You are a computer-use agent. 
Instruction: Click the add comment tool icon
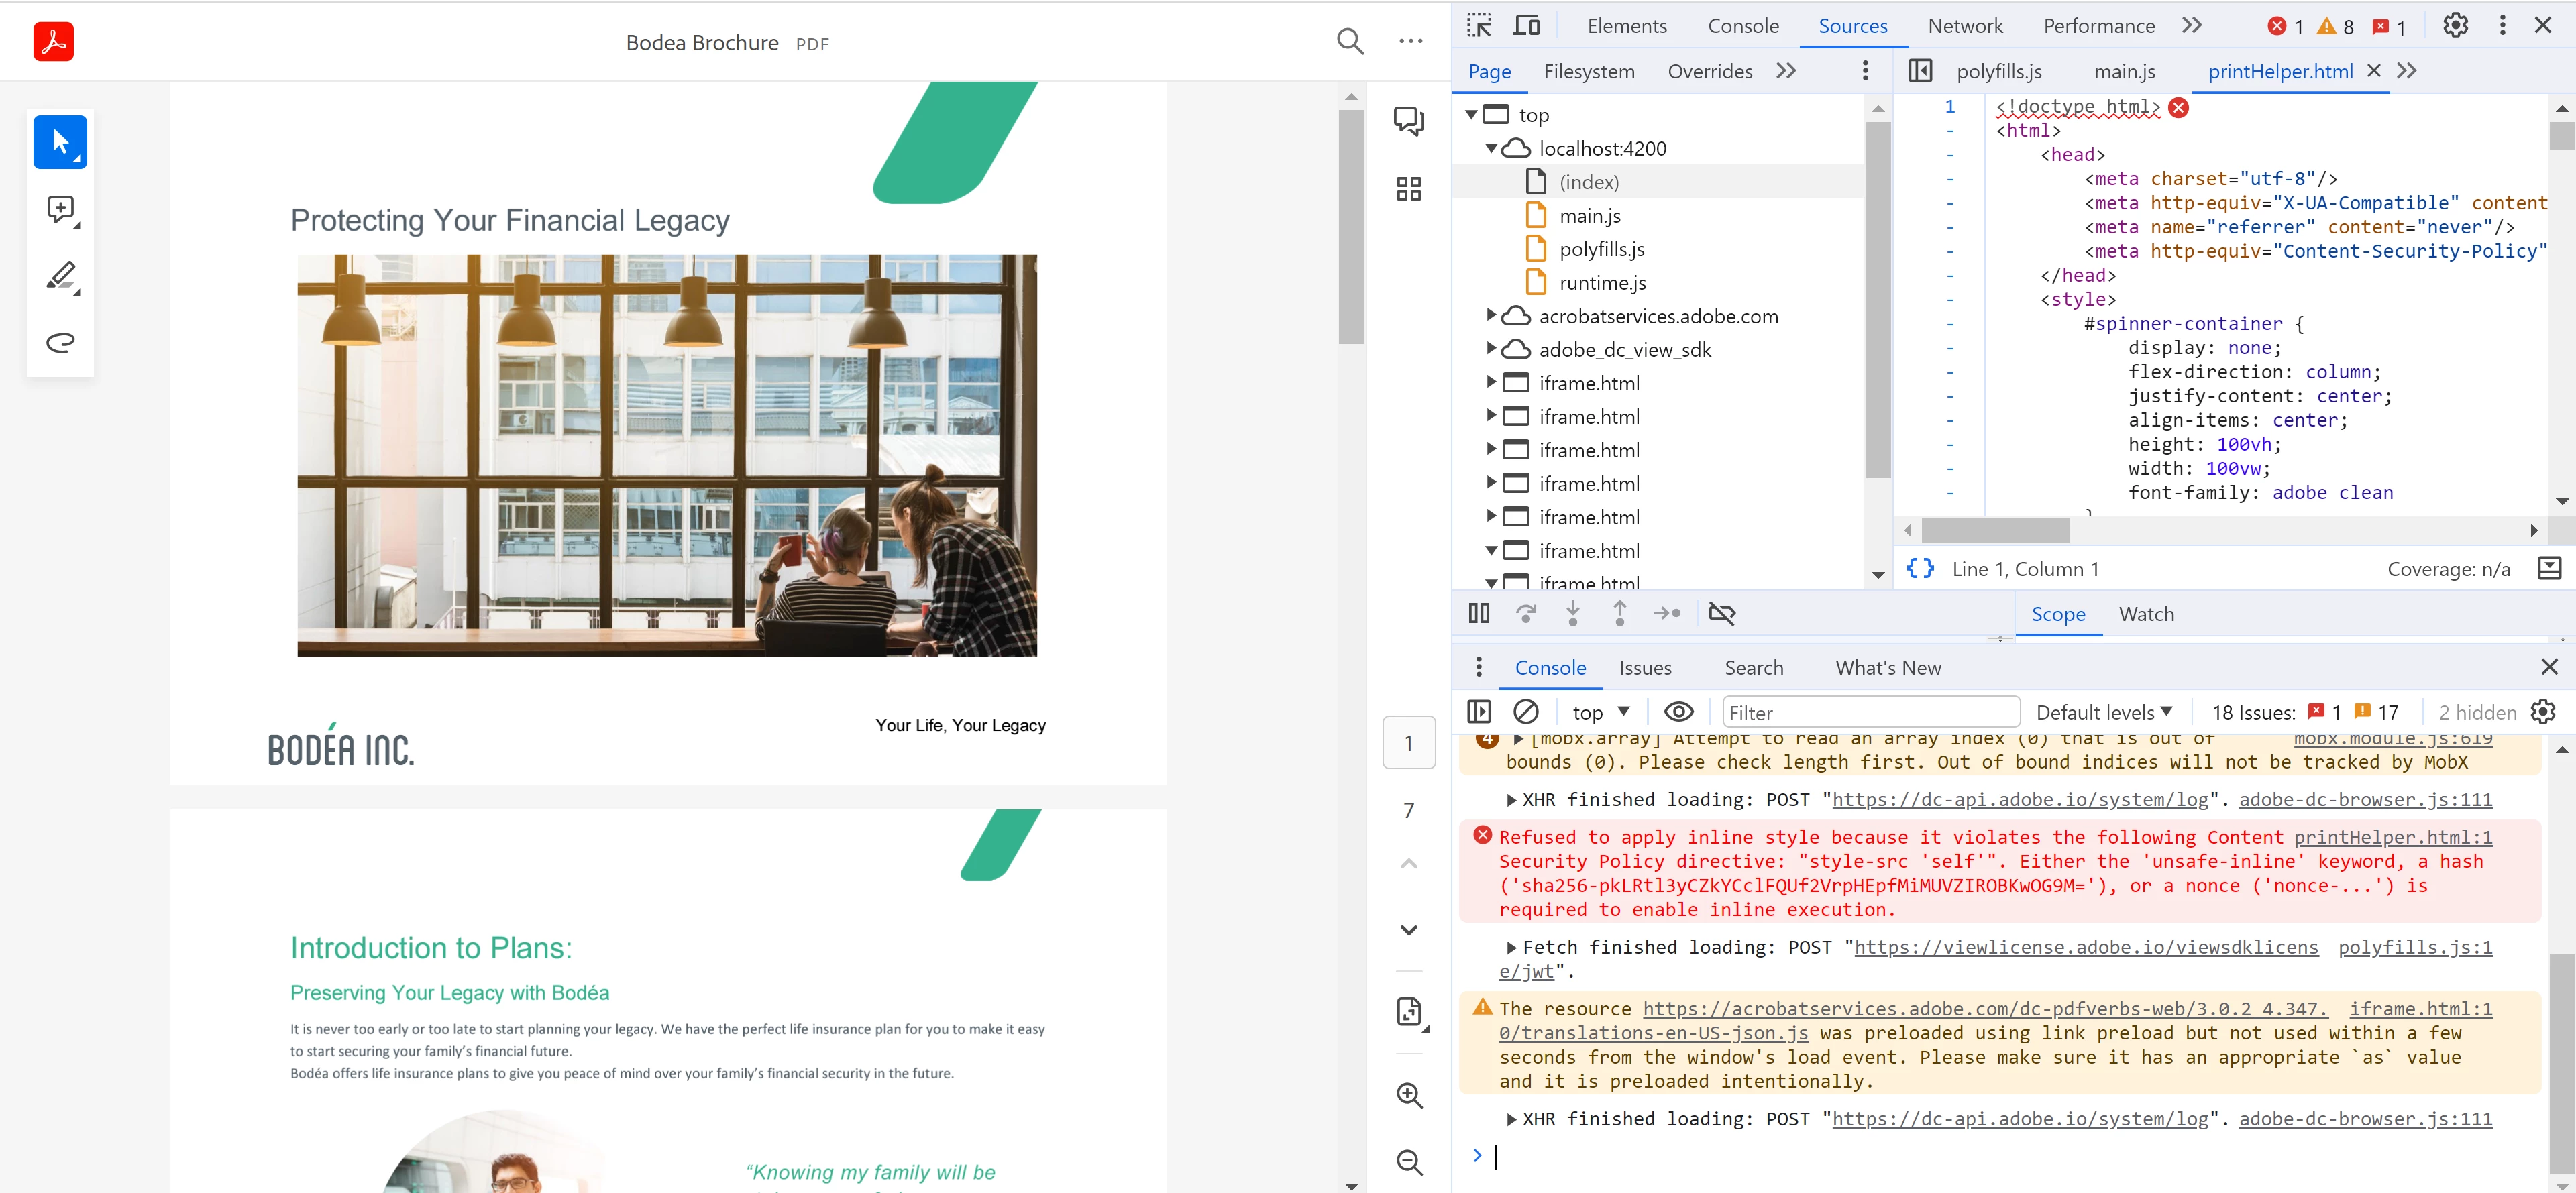(61, 209)
